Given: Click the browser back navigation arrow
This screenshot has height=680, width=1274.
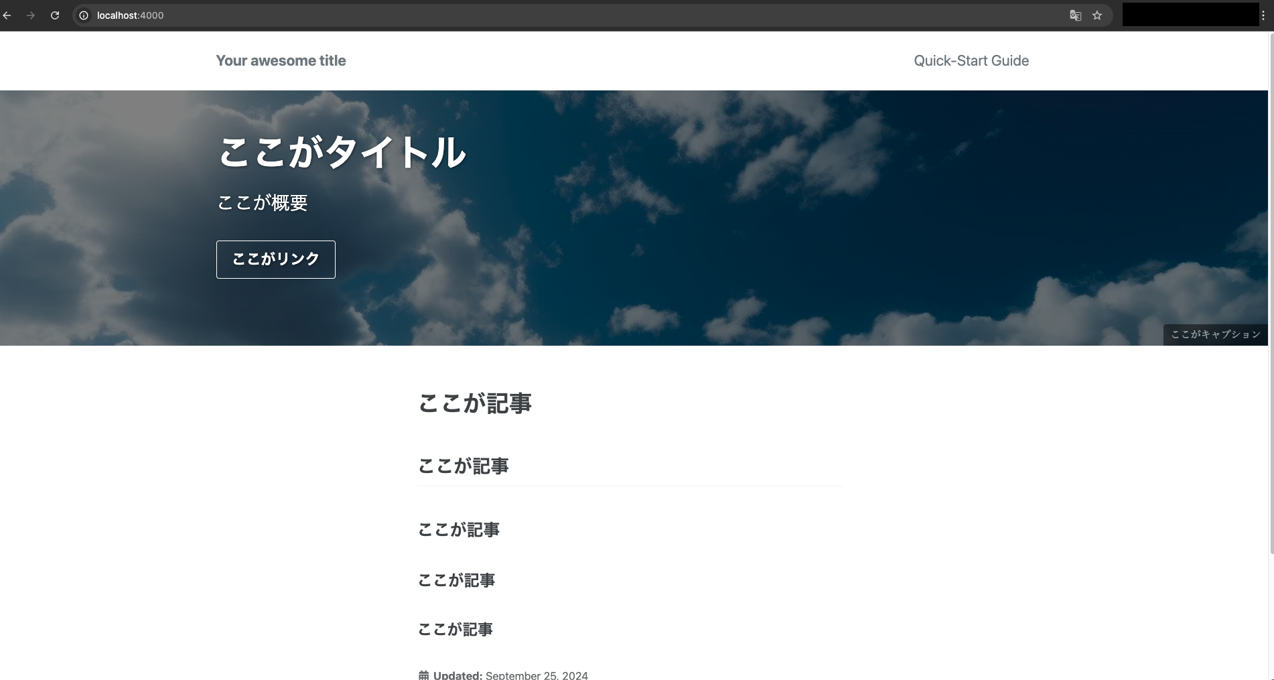Looking at the screenshot, I should coord(7,15).
